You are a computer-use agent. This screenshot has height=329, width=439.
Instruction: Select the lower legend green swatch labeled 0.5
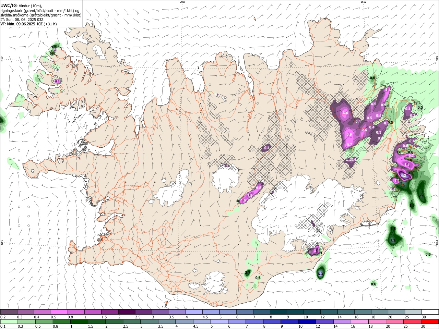[44, 322]
